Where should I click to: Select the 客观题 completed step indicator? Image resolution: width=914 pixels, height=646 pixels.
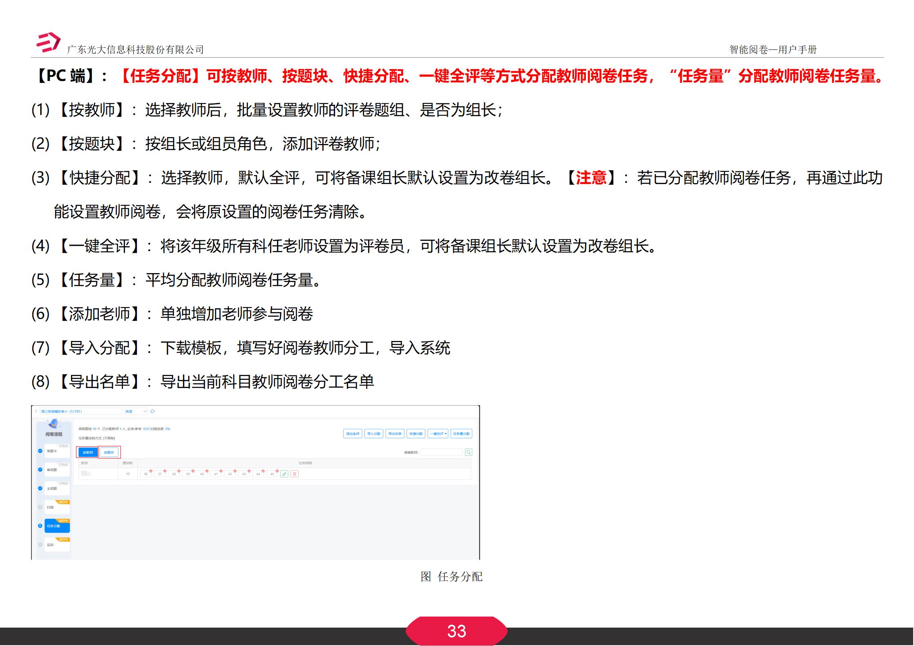pyautogui.click(x=40, y=469)
